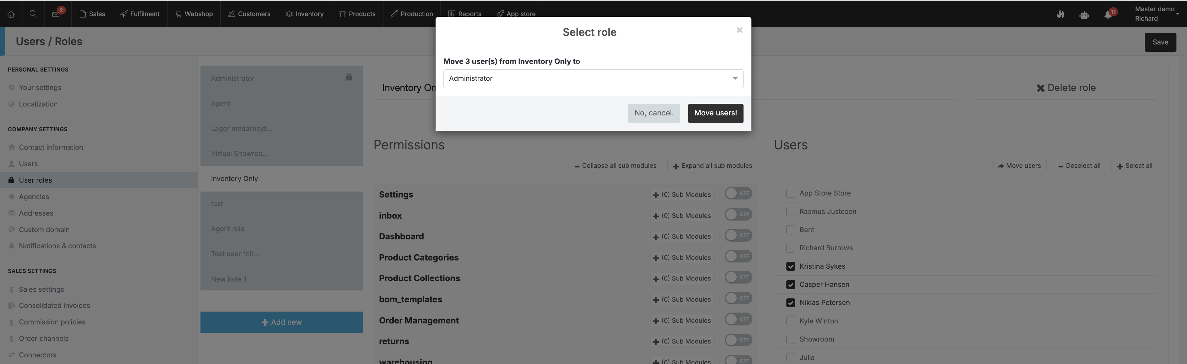Open the search magnifier icon
The height and width of the screenshot is (364, 1187).
33,14
